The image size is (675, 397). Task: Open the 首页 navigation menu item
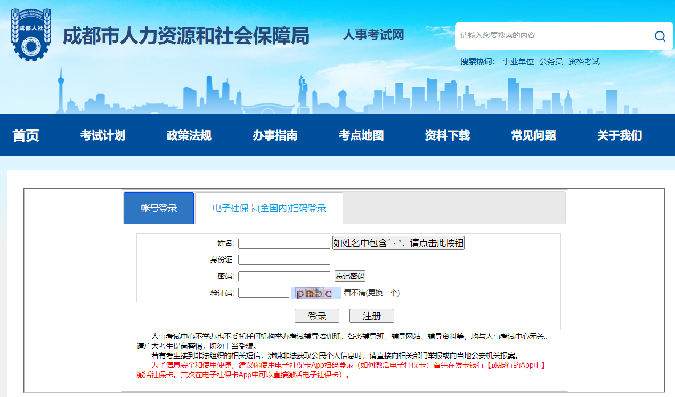point(26,135)
